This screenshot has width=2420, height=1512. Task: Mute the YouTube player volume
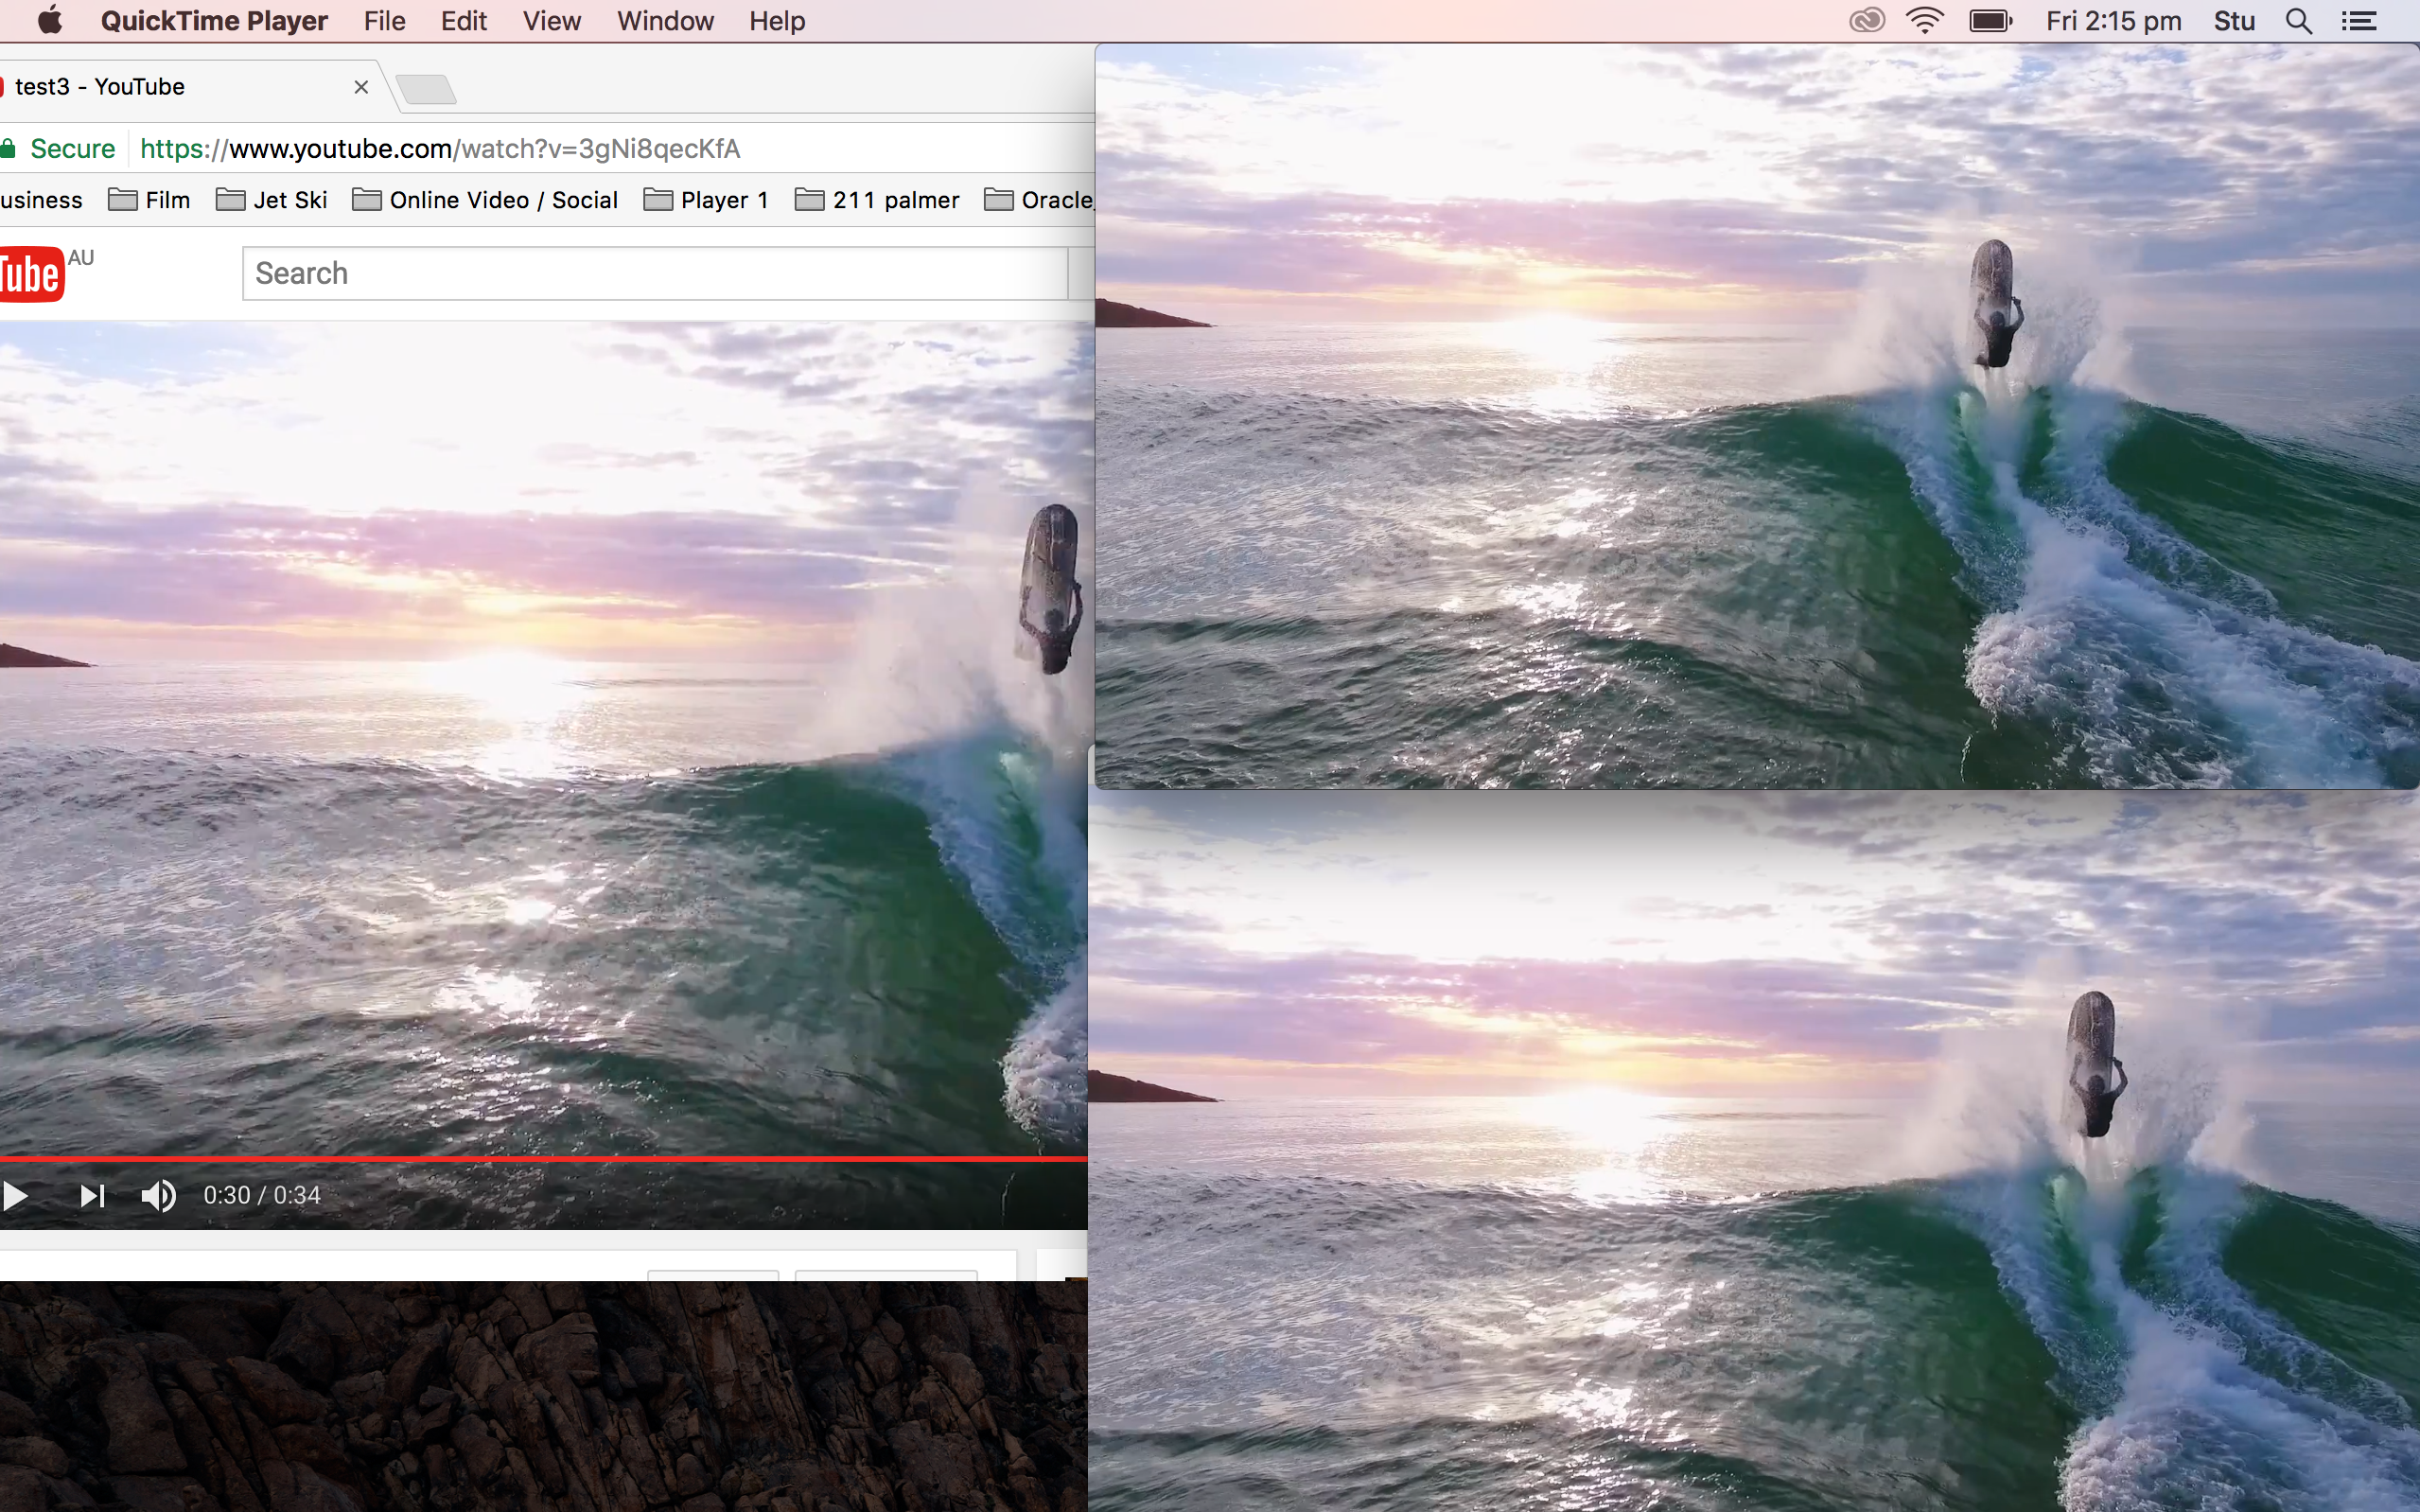point(158,1195)
